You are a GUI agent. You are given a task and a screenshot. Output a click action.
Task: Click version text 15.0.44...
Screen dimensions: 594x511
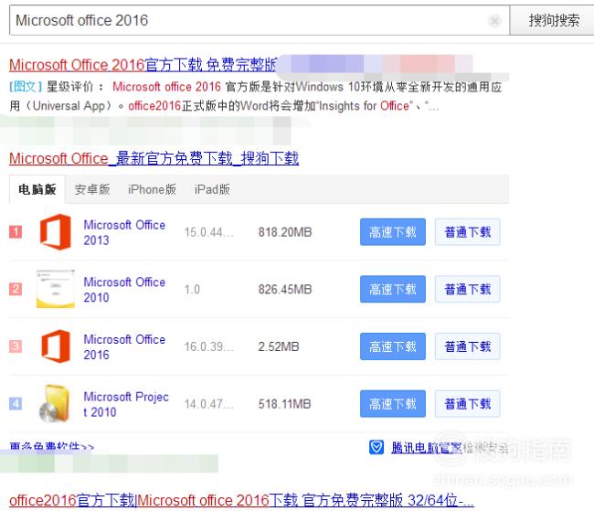[x=208, y=232]
